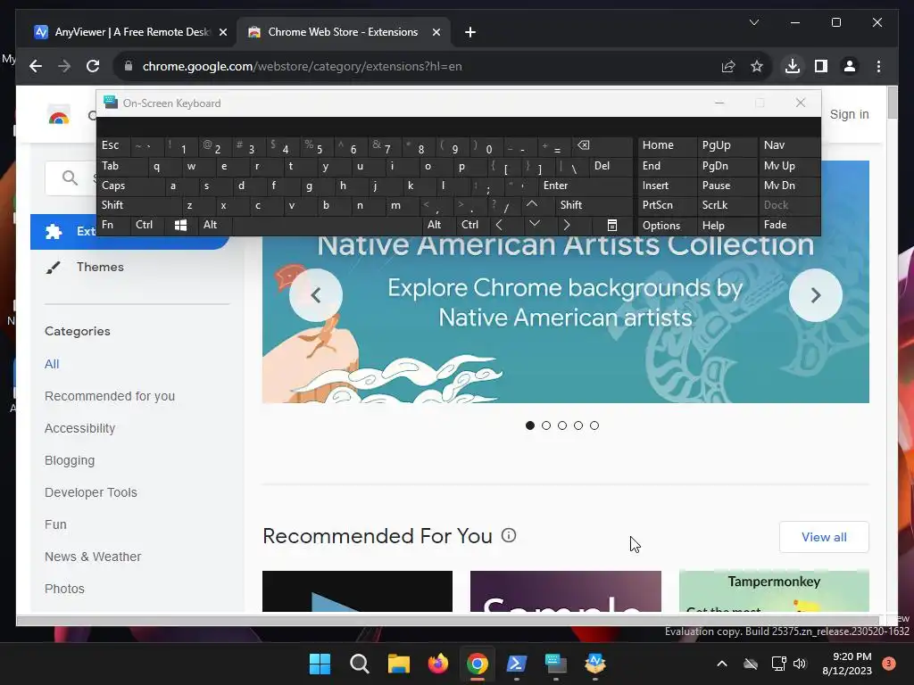914x685 pixels.
Task: Toggle Chrome side panel icon
Action: [x=821, y=66]
